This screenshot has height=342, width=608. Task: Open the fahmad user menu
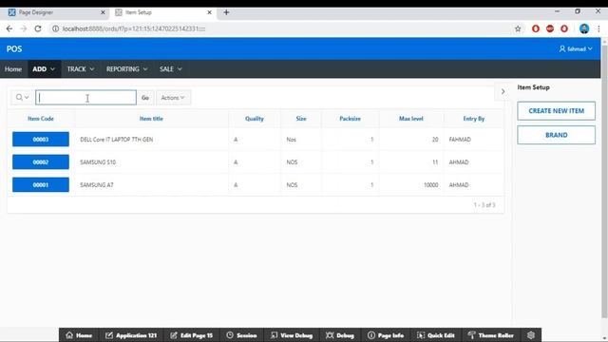(x=576, y=48)
